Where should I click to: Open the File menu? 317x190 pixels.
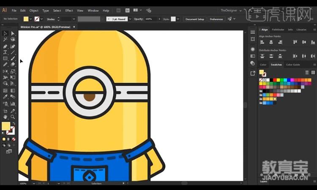pos(14,11)
